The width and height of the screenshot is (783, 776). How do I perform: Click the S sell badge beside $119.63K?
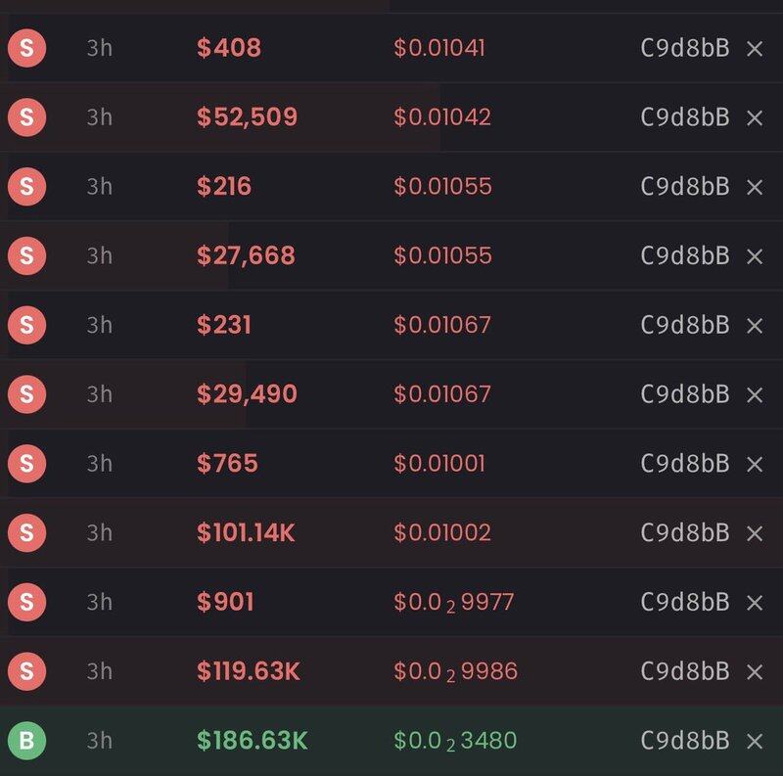[26, 671]
